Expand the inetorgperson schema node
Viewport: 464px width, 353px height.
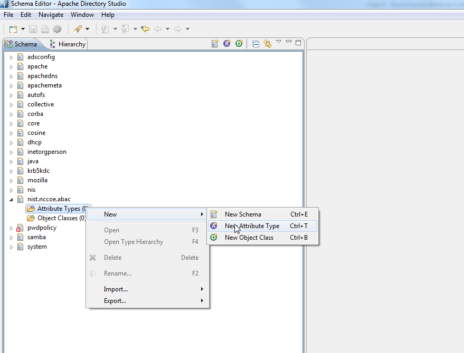point(11,152)
